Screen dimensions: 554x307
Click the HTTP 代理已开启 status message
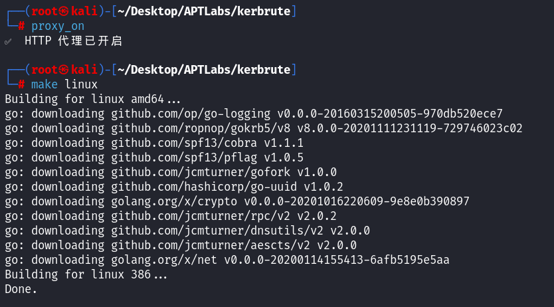point(73,41)
